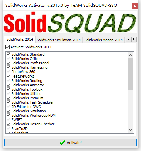
Task: Toggle SolidWorks Workgroup PDM checkbox
Action: coord(9,115)
